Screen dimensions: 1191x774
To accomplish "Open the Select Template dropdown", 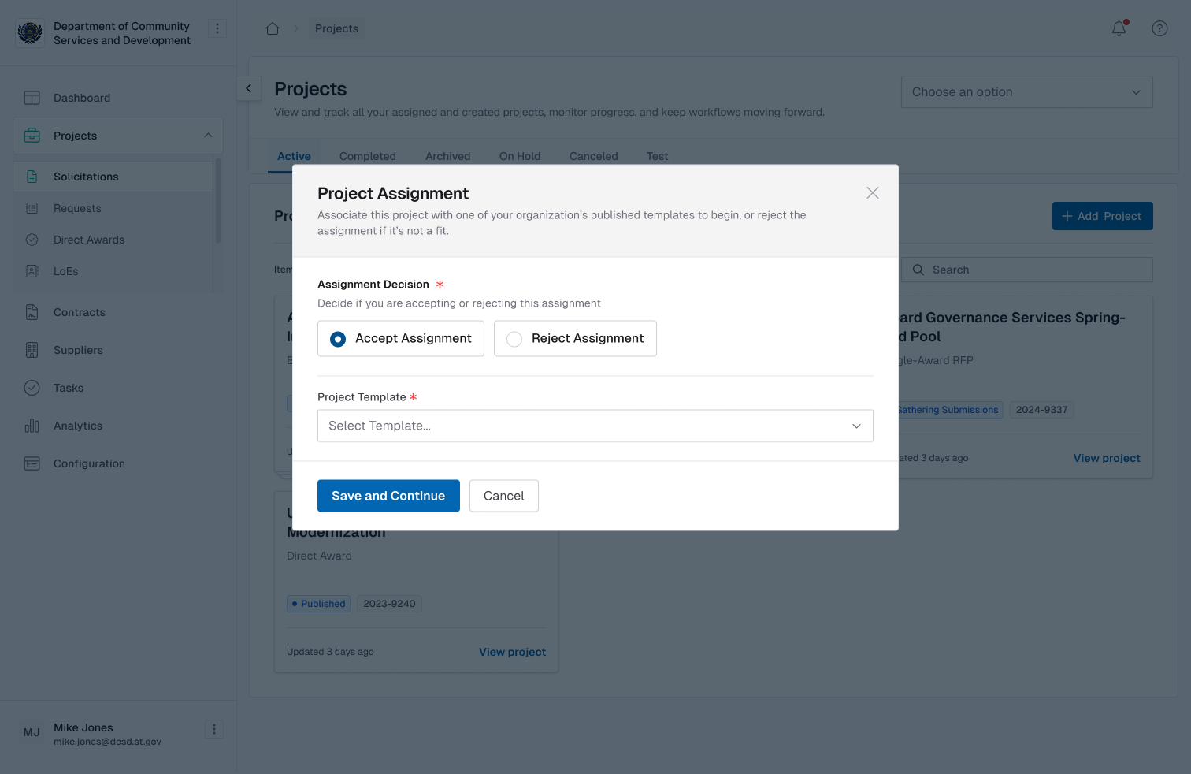I will coord(595,426).
